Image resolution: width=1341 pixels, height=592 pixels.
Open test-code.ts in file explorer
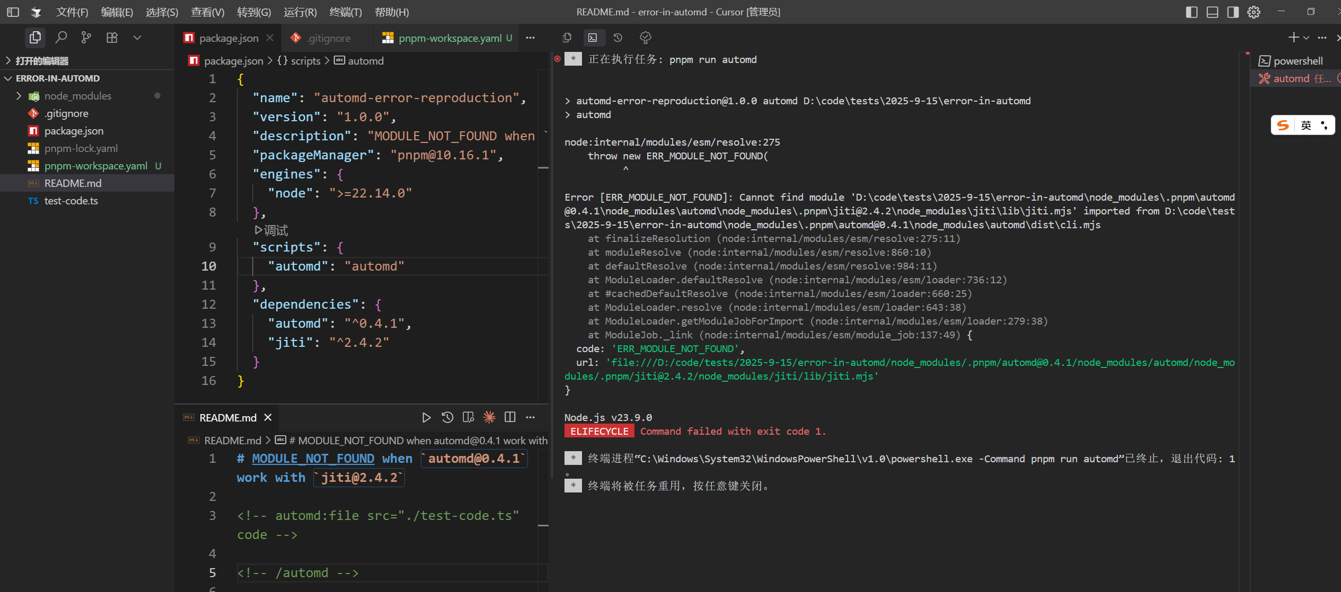(x=87, y=200)
